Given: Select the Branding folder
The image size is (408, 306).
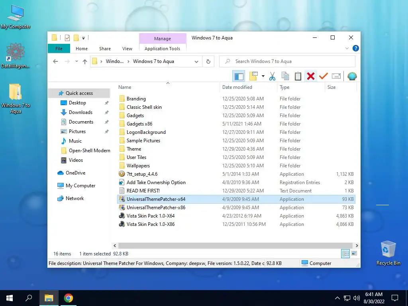Looking at the screenshot, I should click(136, 99).
